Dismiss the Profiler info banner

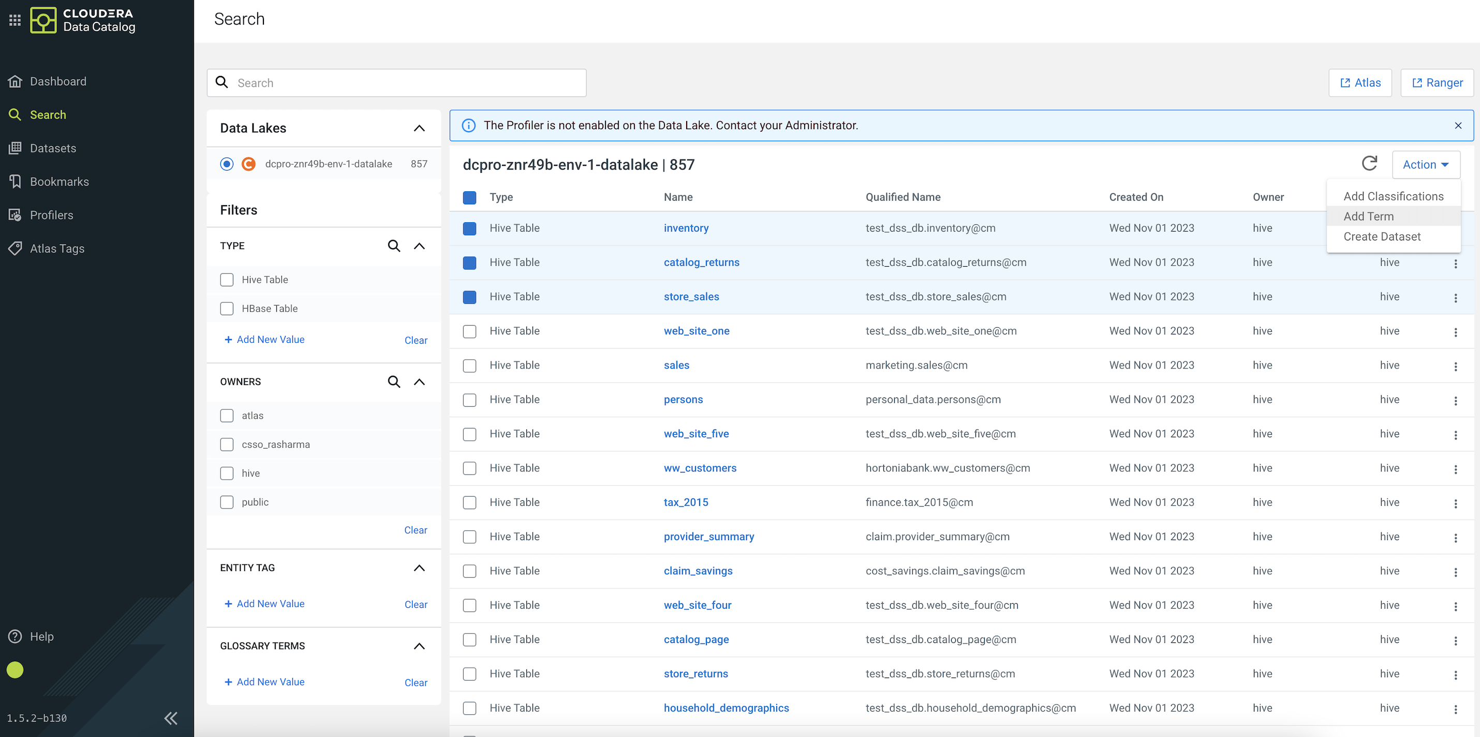[x=1458, y=126]
